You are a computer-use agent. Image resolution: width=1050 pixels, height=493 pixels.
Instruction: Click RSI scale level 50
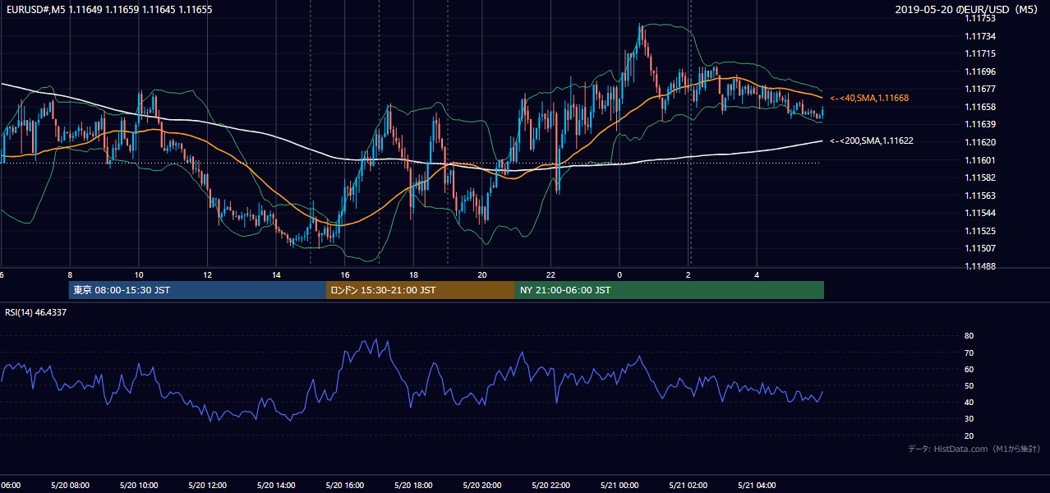click(969, 385)
